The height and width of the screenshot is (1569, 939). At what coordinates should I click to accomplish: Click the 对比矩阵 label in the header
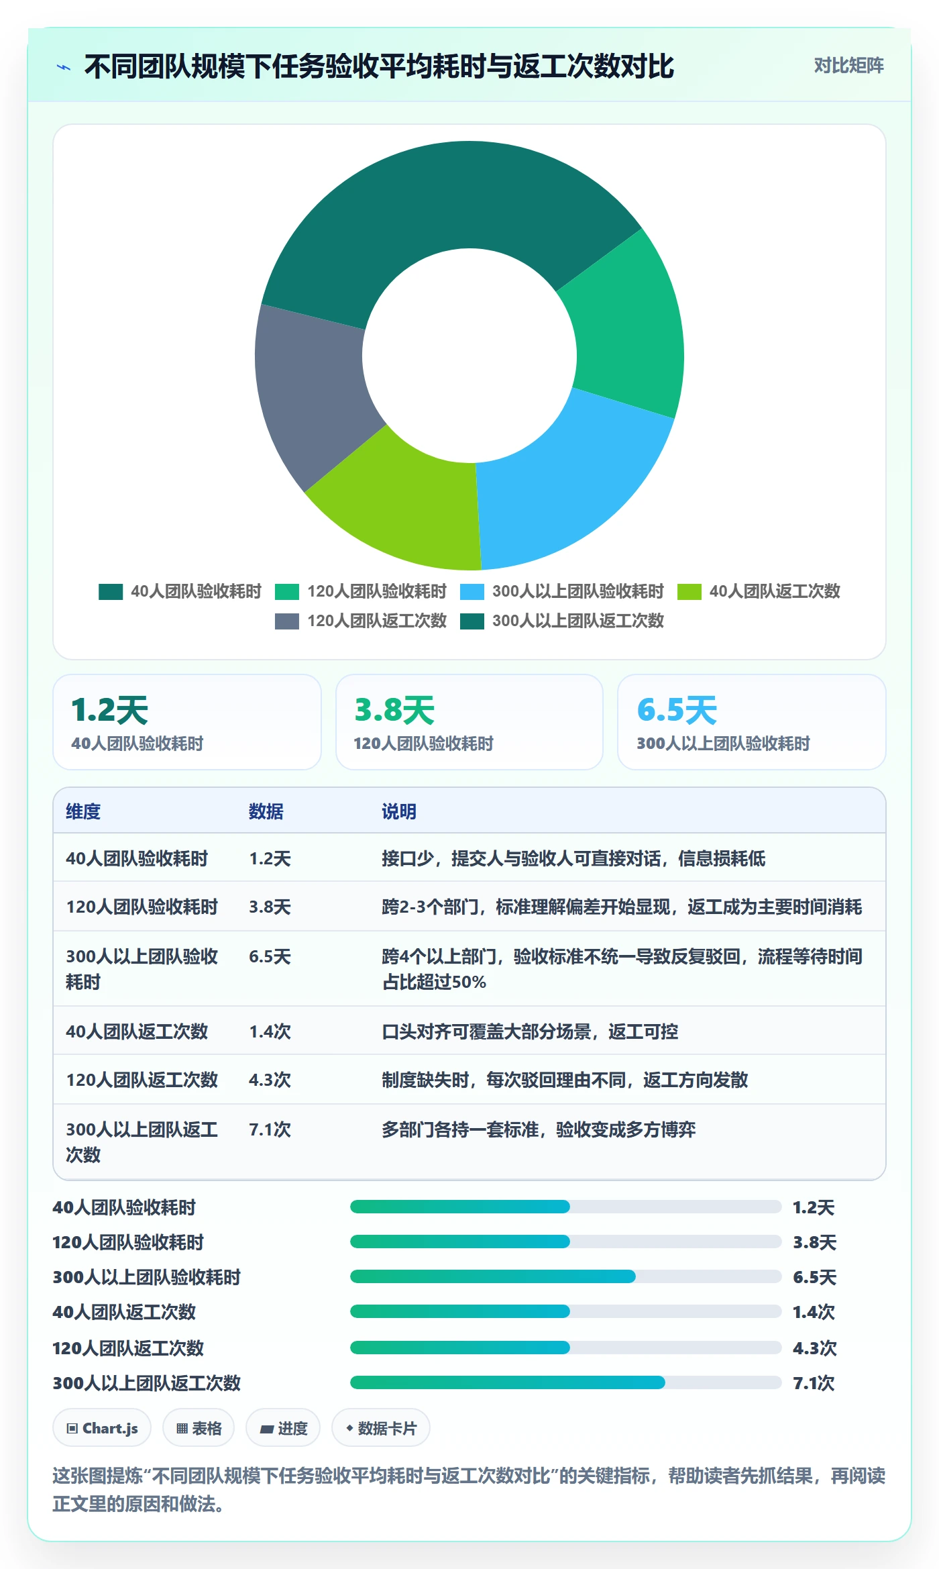(848, 66)
